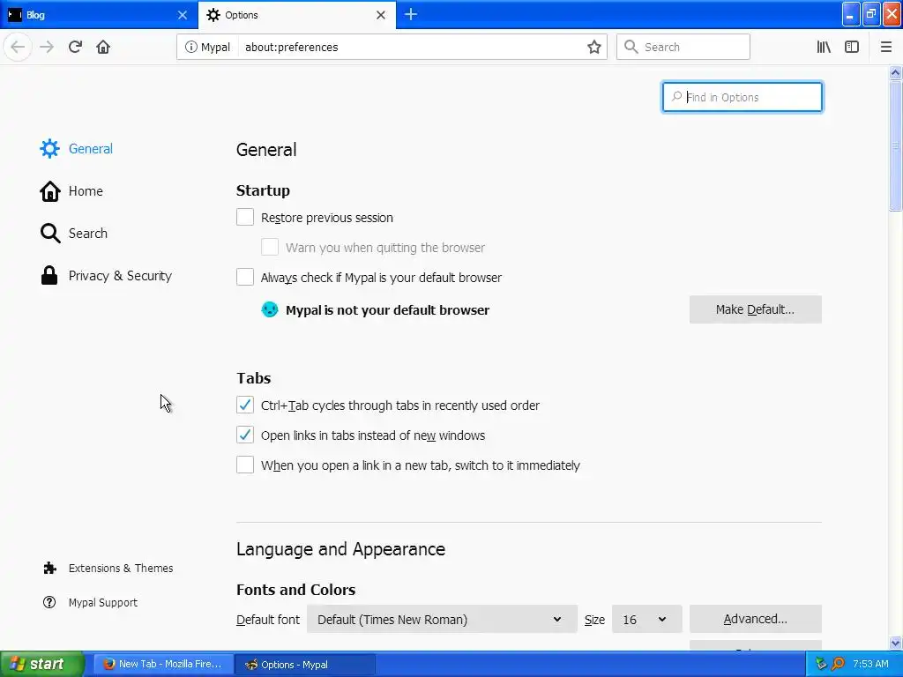
Task: Open the font Size dropdown
Action: coord(646,620)
